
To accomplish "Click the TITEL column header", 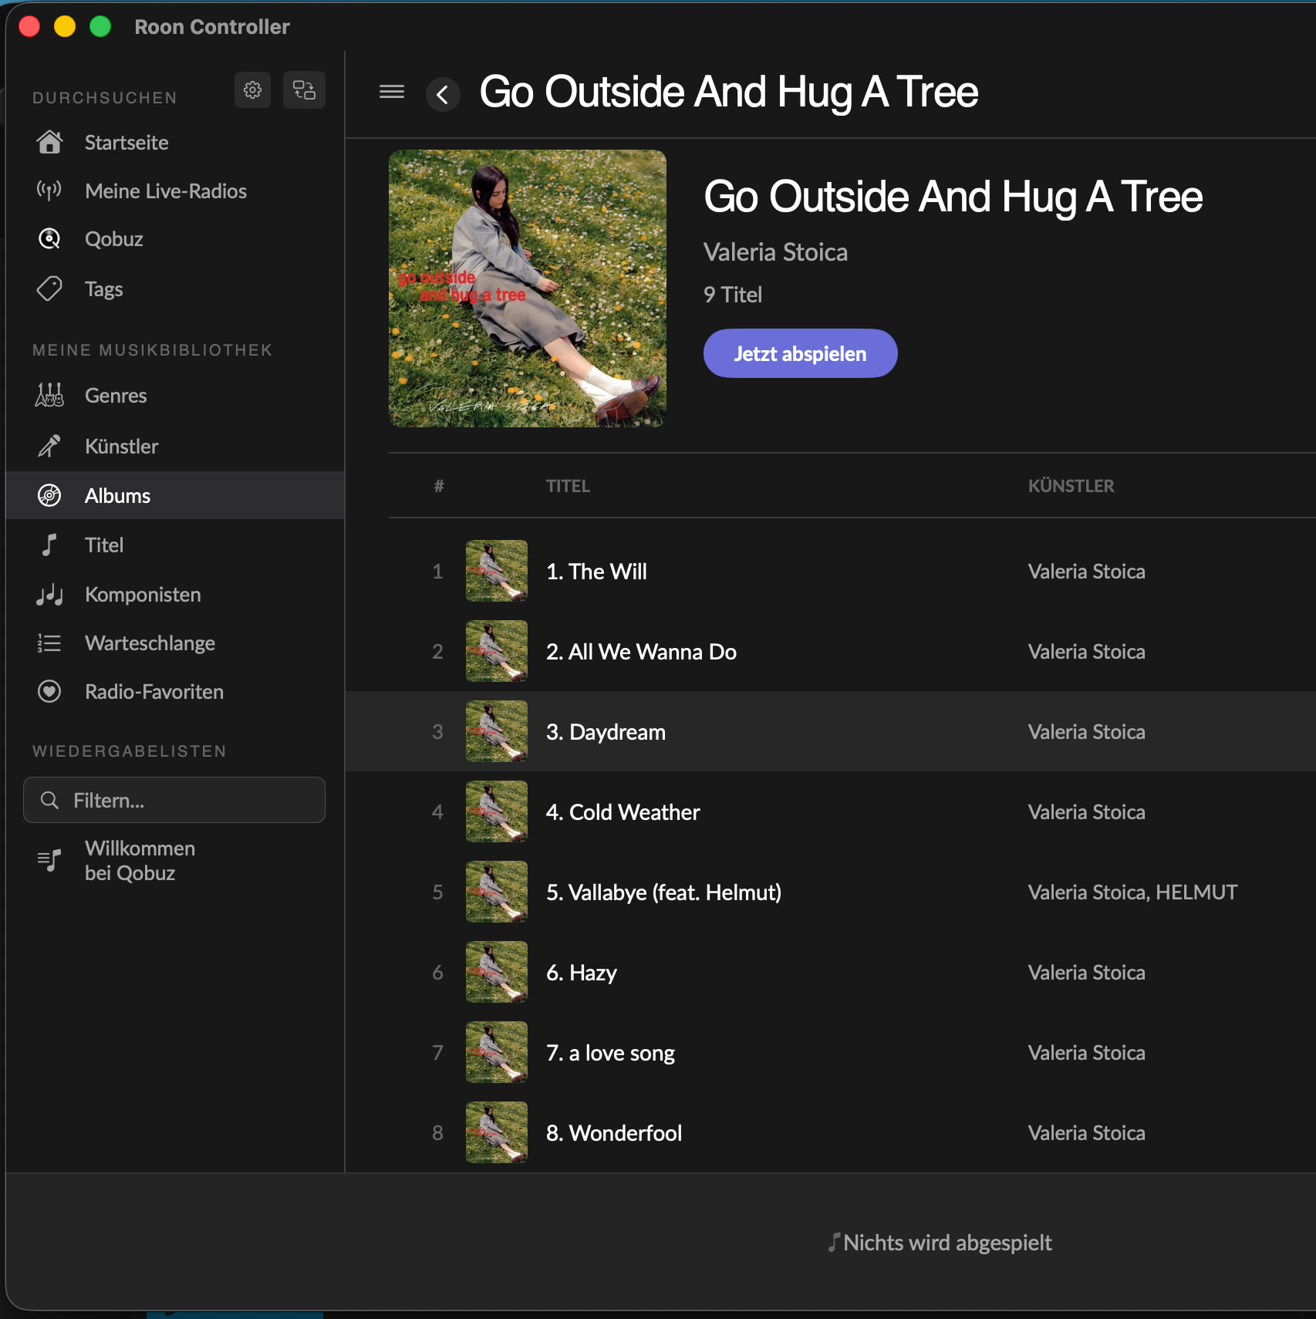I will (x=568, y=485).
